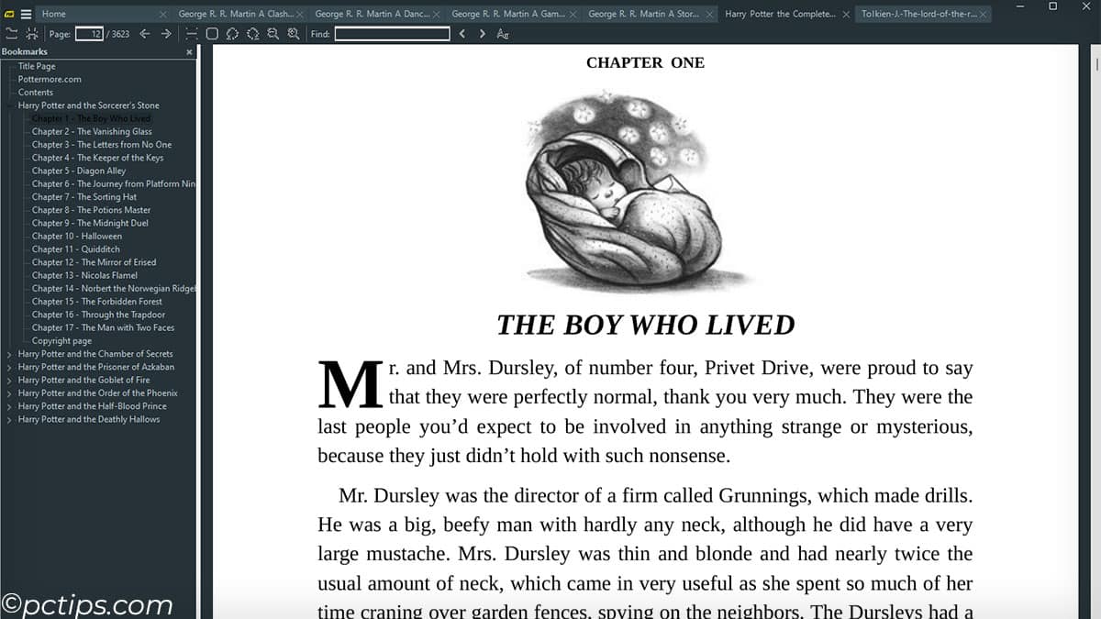Rotate the page left
Screen dimensions: 1101x619
pos(232,34)
